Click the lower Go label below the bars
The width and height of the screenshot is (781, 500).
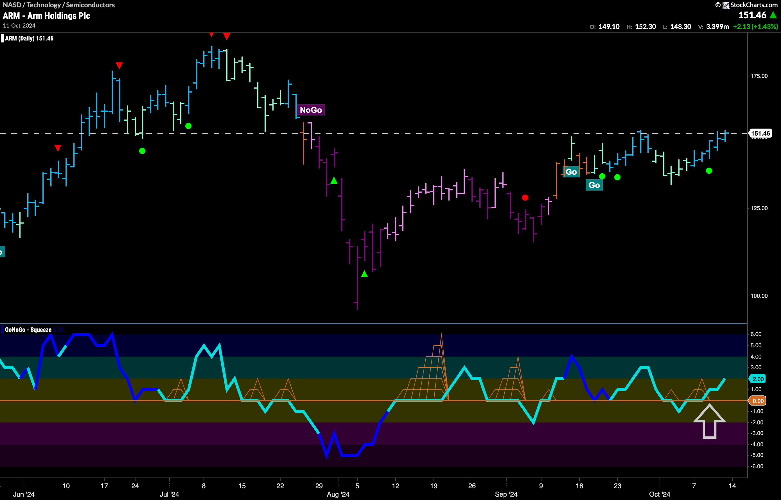[594, 185]
